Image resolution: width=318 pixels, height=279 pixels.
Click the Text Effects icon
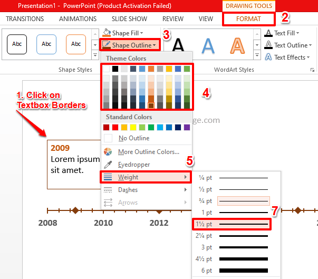268,57
